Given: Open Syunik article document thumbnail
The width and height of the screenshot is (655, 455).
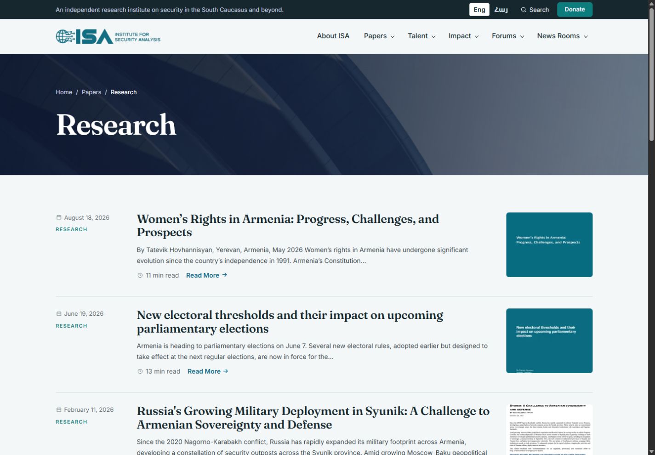Looking at the screenshot, I should (x=549, y=430).
